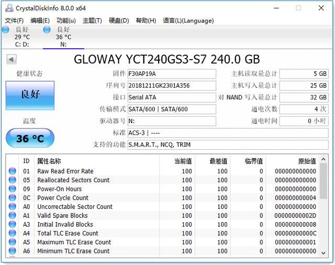This screenshot has width=335, height=265.
Task: Select the N: disk status orb
Action: click(47, 29)
